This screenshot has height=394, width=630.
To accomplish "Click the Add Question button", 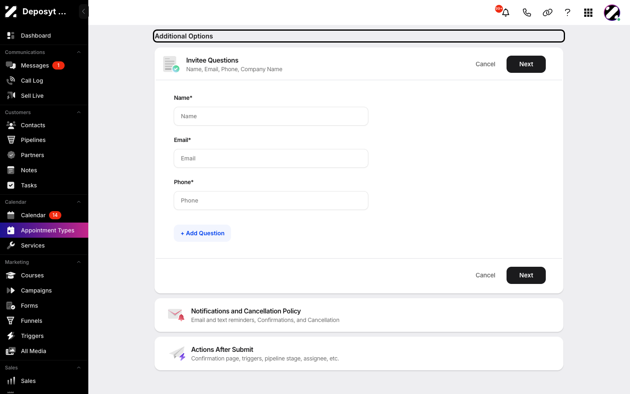I will (202, 233).
